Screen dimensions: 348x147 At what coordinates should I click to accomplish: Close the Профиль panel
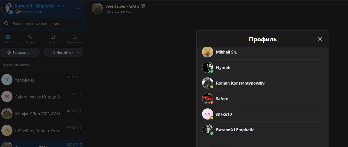(320, 39)
